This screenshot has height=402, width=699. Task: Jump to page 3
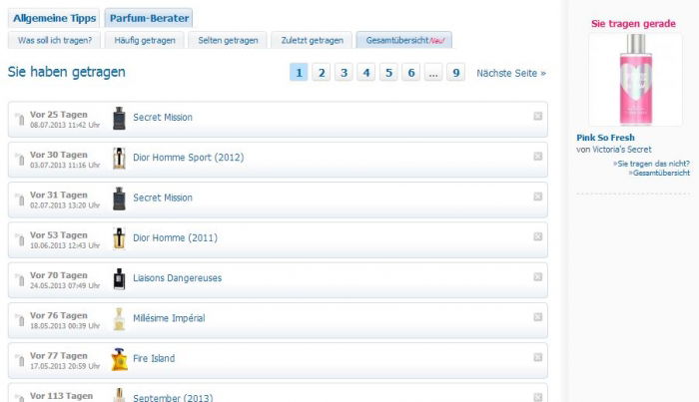pyautogui.click(x=344, y=72)
